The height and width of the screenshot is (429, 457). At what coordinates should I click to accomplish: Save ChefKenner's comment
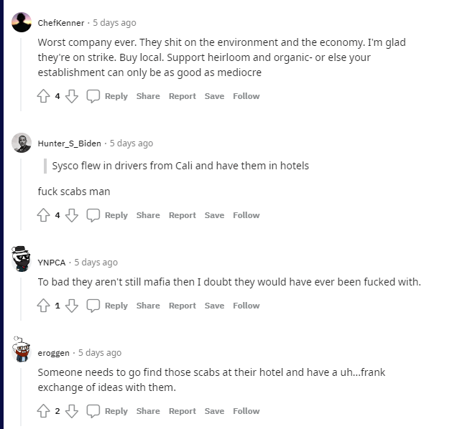[214, 96]
